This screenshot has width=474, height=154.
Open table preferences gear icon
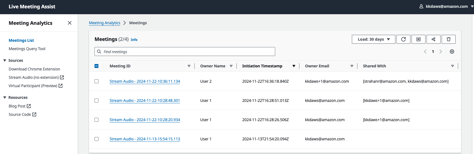pyautogui.click(x=452, y=52)
